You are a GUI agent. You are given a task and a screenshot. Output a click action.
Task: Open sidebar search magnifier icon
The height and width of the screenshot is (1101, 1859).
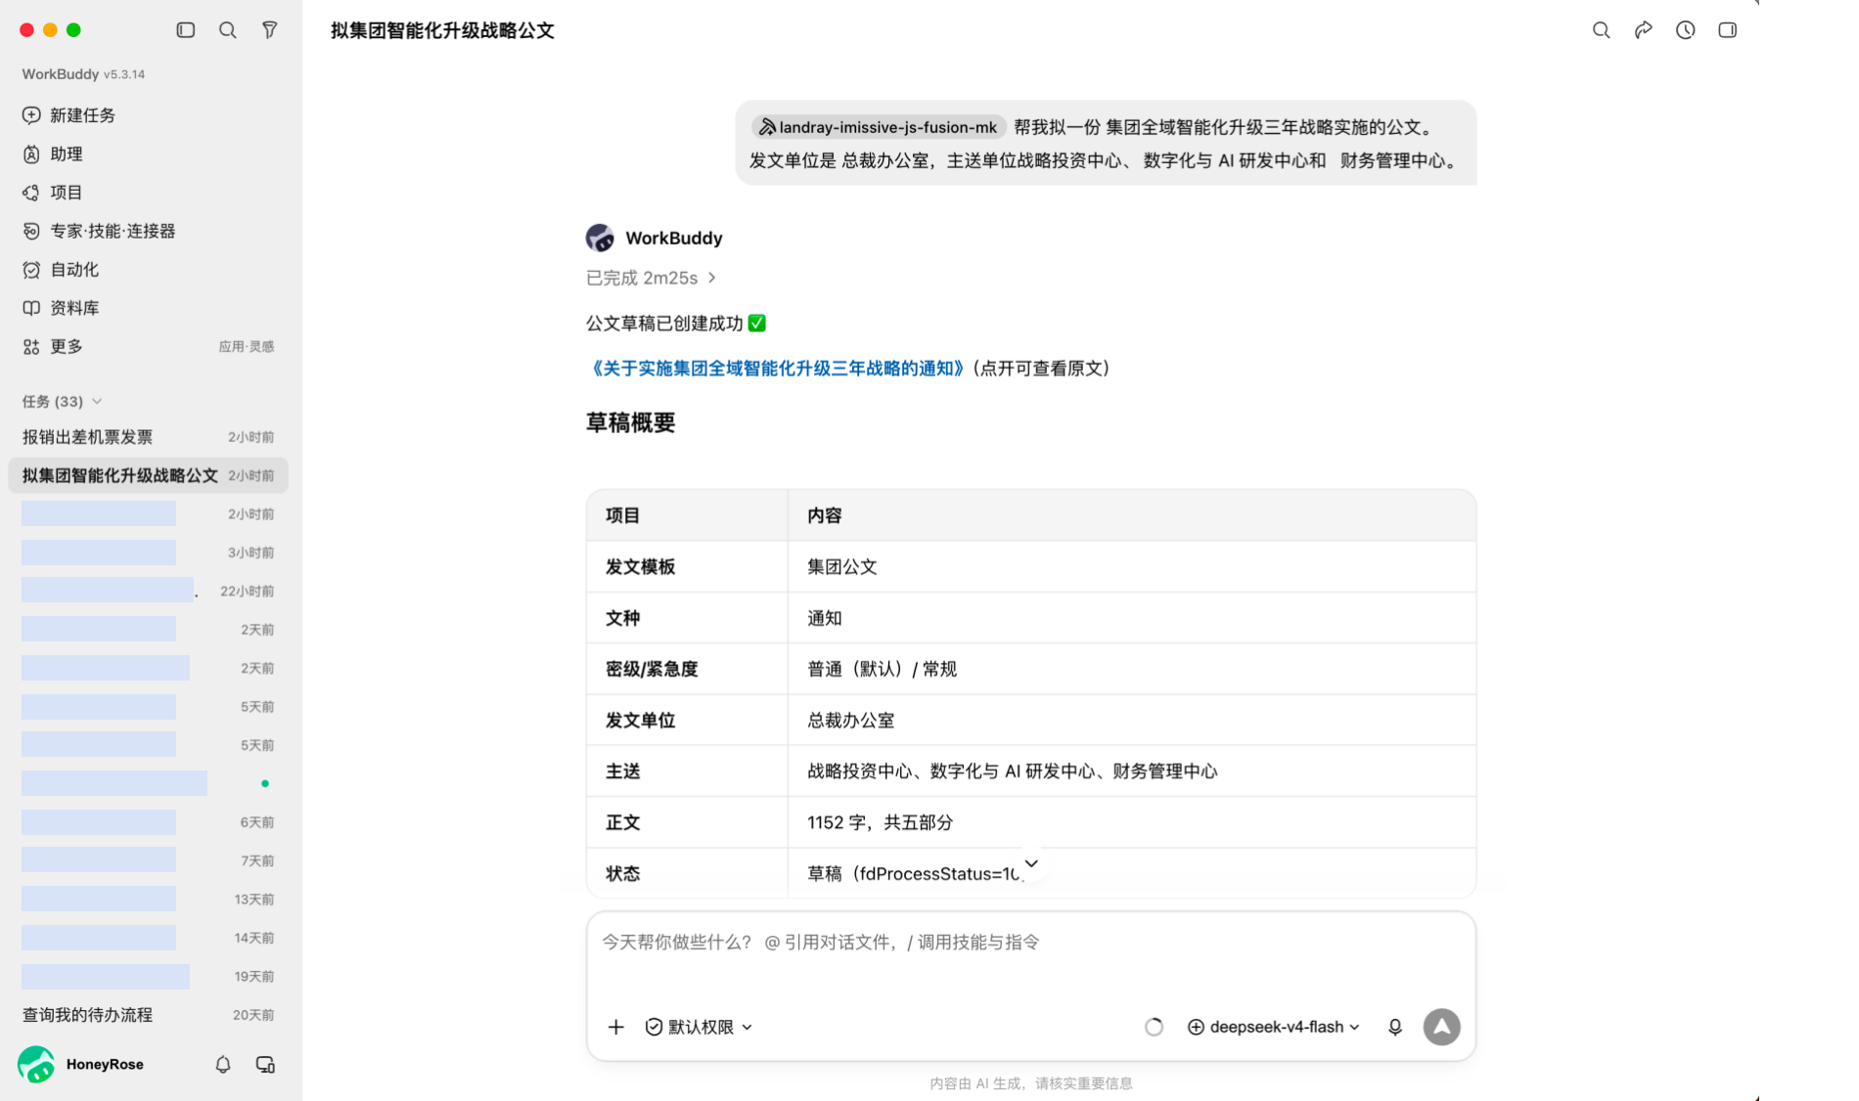(227, 30)
